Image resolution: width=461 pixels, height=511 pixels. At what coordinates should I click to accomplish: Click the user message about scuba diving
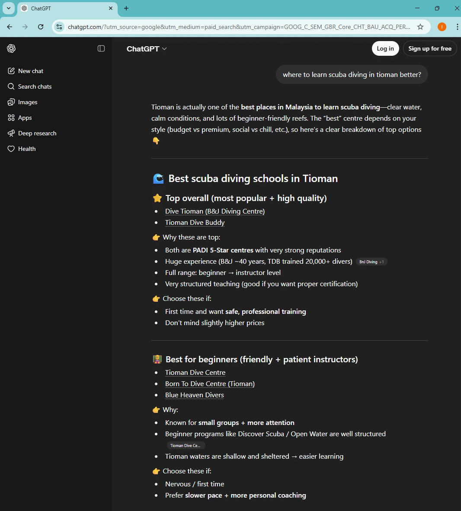(x=352, y=75)
